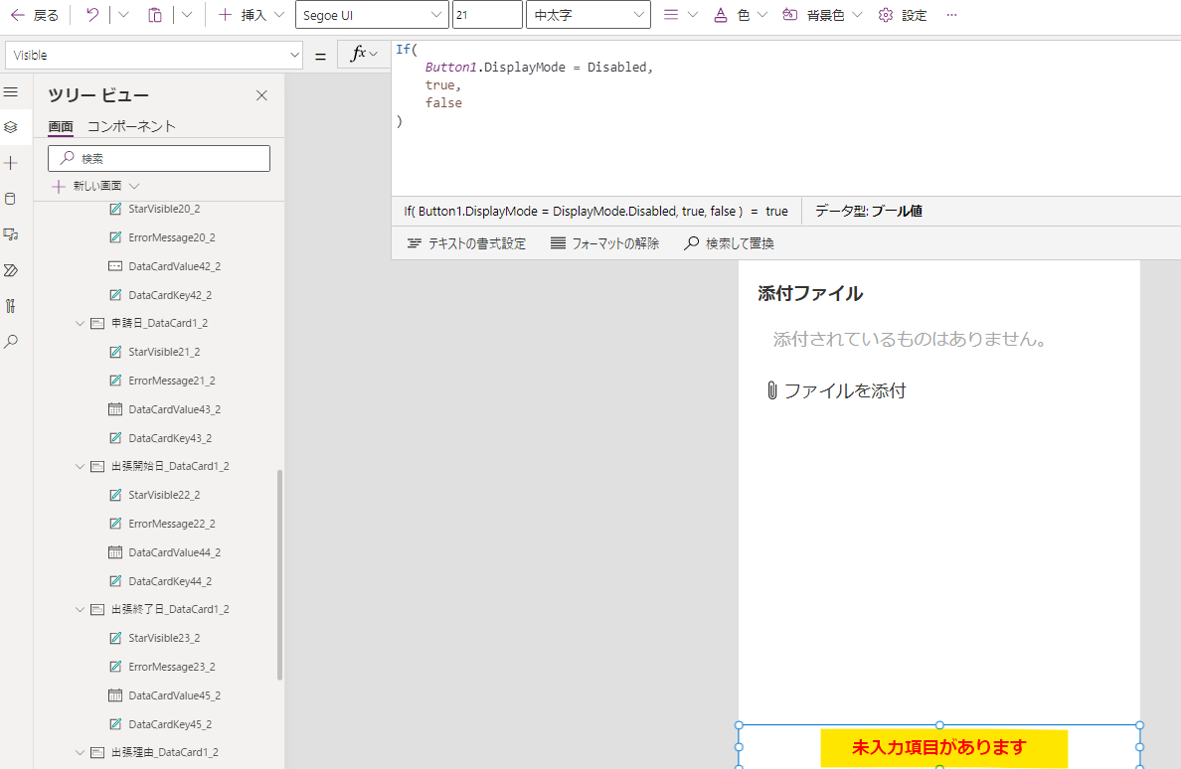The height and width of the screenshot is (769, 1181).
Task: Open the data sources cylinder icon
Action: tap(11, 199)
